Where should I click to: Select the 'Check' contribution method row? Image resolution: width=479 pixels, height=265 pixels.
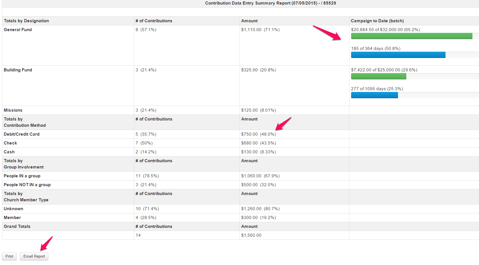point(240,143)
